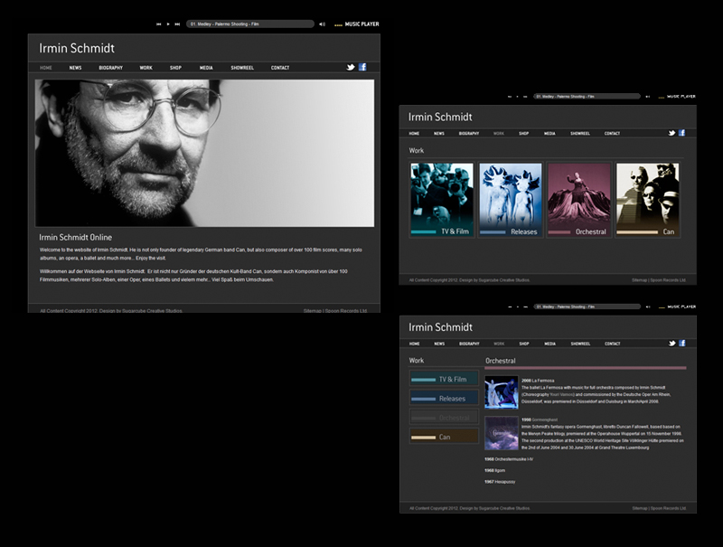Click volume icon in Work page player

click(647, 97)
